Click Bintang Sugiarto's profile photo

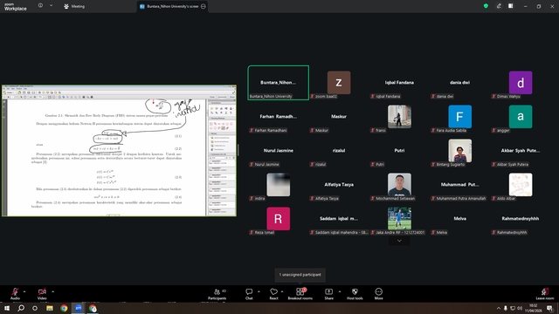click(x=460, y=151)
